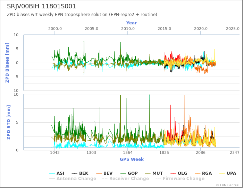Toggle the BEV series legend entry
This screenshot has height=188, width=243.
pos(104,173)
